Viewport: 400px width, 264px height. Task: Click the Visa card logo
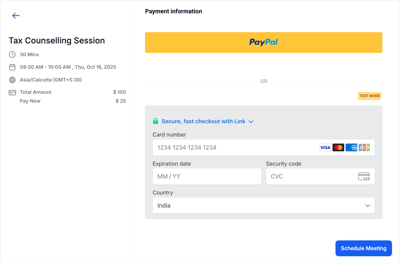coord(325,148)
